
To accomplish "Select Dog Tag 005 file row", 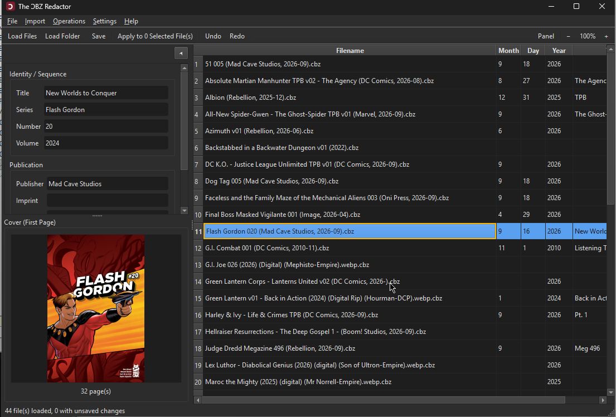I will click(350, 181).
